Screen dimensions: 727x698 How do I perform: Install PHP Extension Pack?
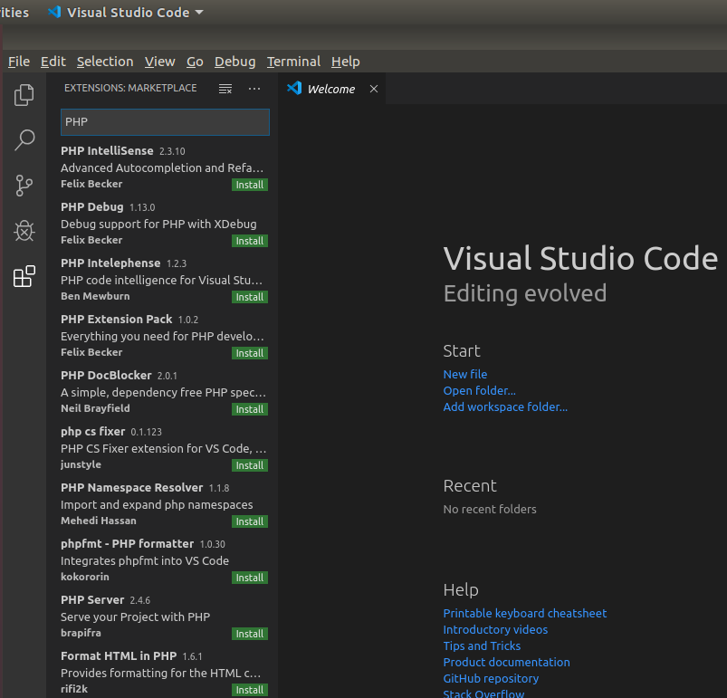pyautogui.click(x=250, y=353)
